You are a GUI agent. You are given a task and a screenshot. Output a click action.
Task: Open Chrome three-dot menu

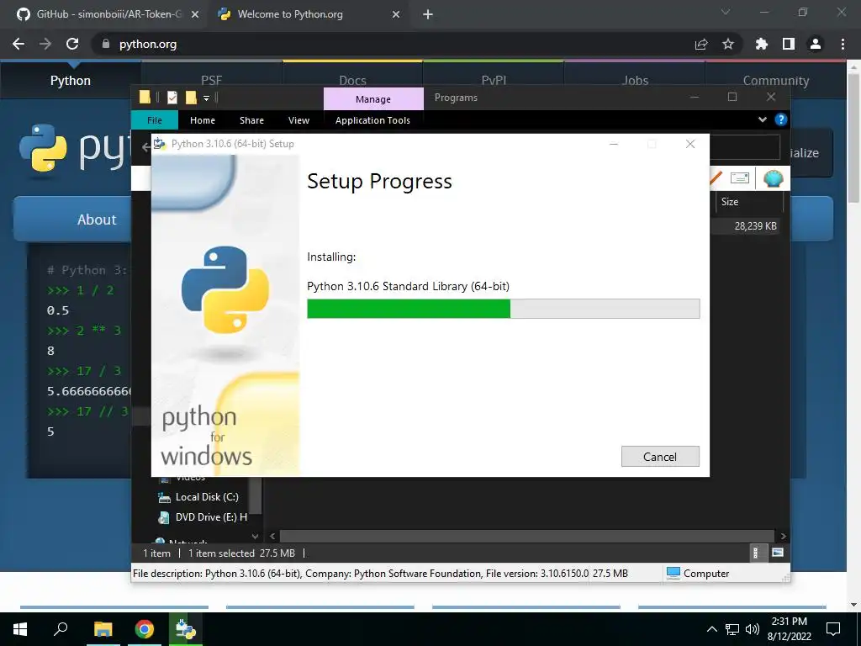(843, 44)
